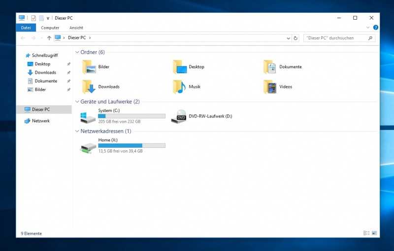Image resolution: width=394 pixels, height=251 pixels.
Task: Click the Ordner (6) group heading
Action: 93,52
